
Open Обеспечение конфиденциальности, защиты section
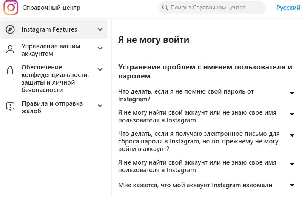point(55,78)
